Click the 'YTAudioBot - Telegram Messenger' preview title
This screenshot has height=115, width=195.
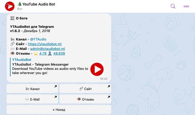click(40, 64)
